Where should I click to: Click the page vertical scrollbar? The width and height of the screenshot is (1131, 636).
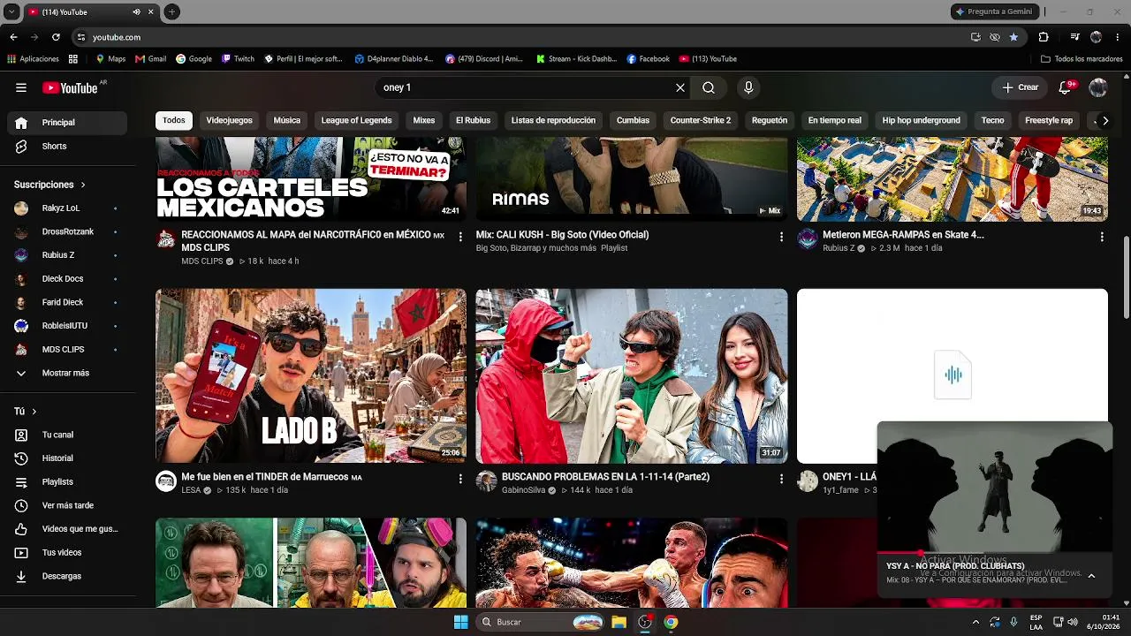[x=1126, y=277]
